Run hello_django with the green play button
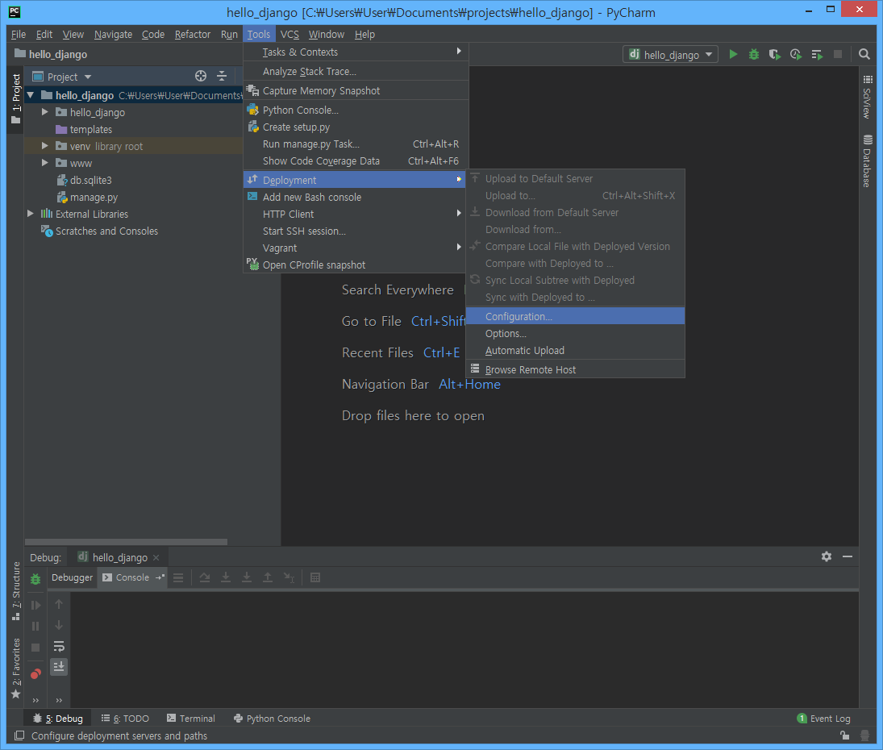The width and height of the screenshot is (883, 750). click(x=733, y=55)
